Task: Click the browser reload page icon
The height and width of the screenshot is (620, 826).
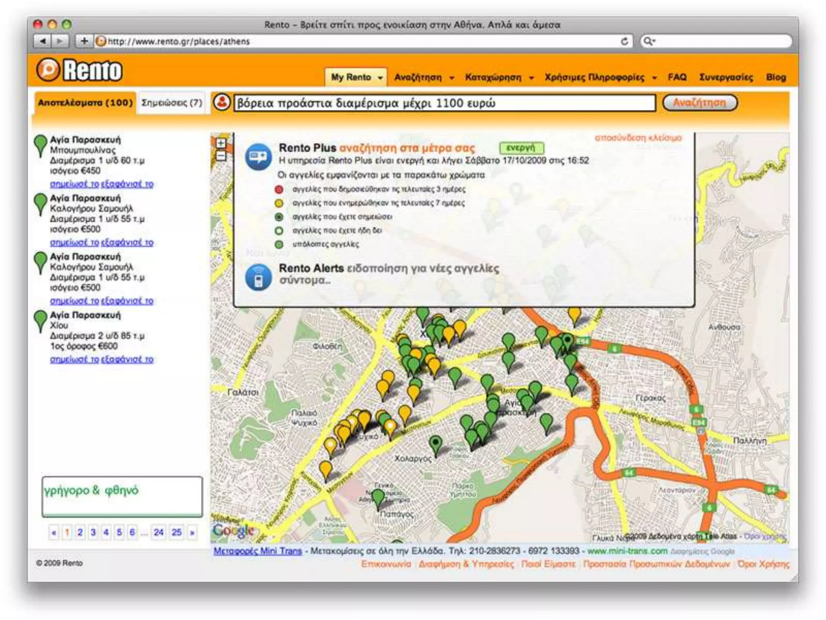Action: [x=624, y=41]
